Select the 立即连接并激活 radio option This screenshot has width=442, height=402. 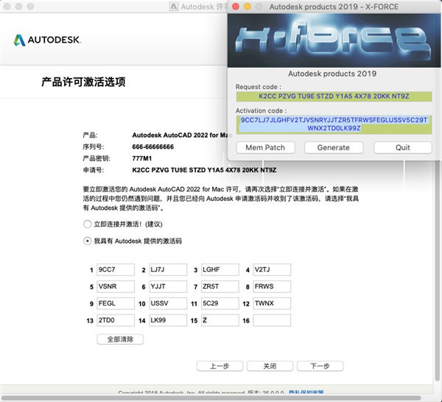click(x=88, y=225)
